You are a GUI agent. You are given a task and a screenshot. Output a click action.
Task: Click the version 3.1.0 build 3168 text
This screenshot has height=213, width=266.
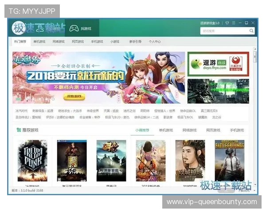(x=27, y=190)
